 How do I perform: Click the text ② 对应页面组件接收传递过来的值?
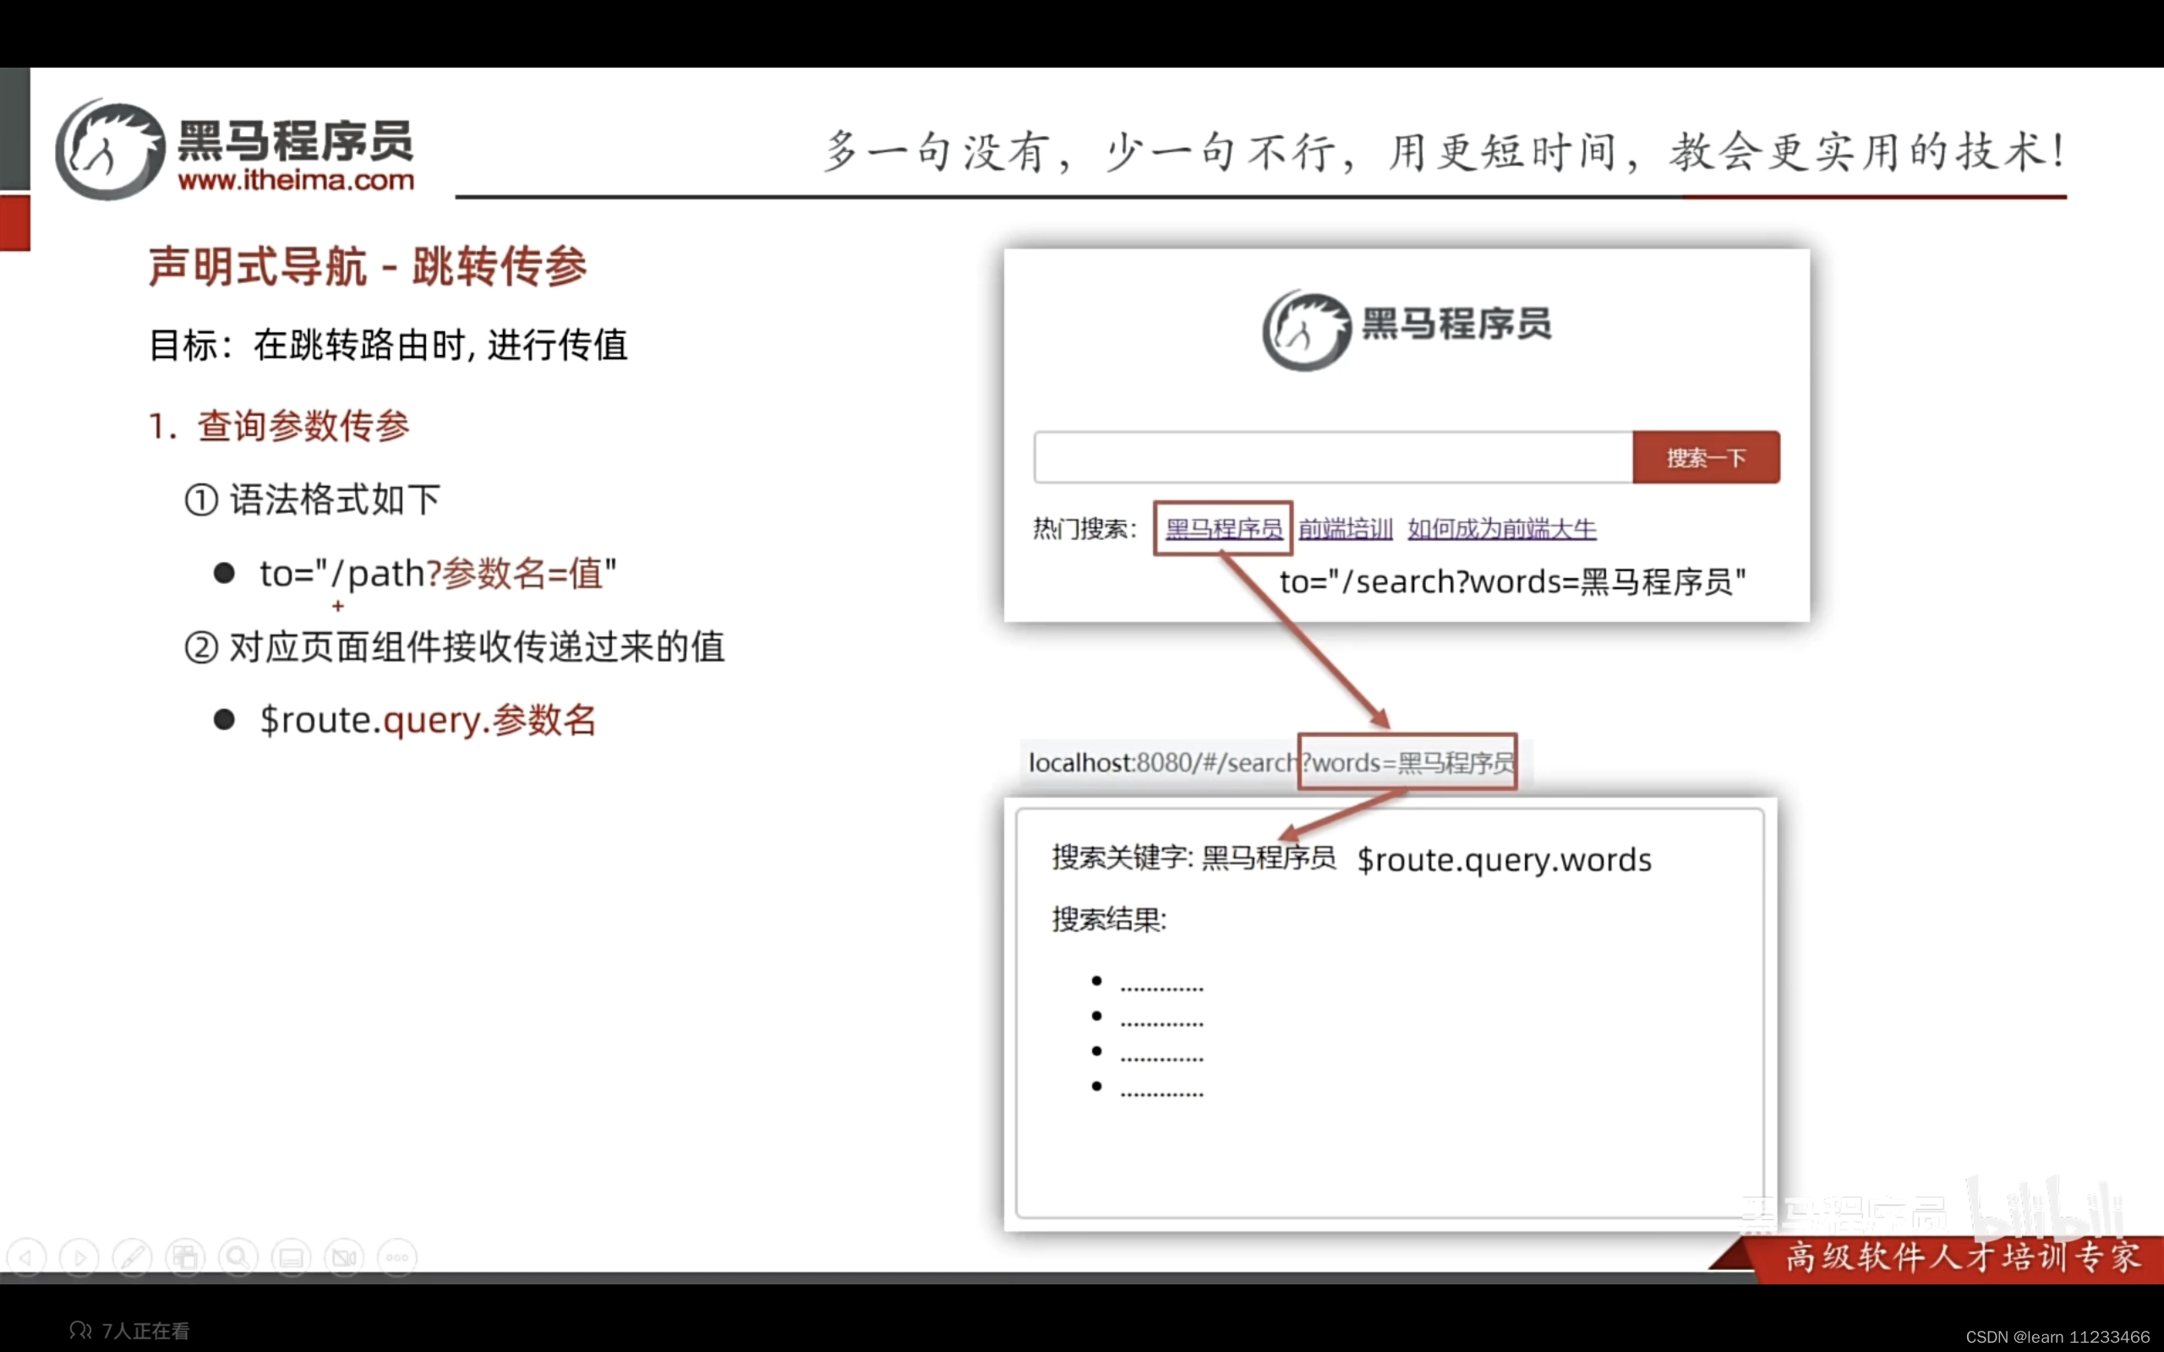pos(454,646)
